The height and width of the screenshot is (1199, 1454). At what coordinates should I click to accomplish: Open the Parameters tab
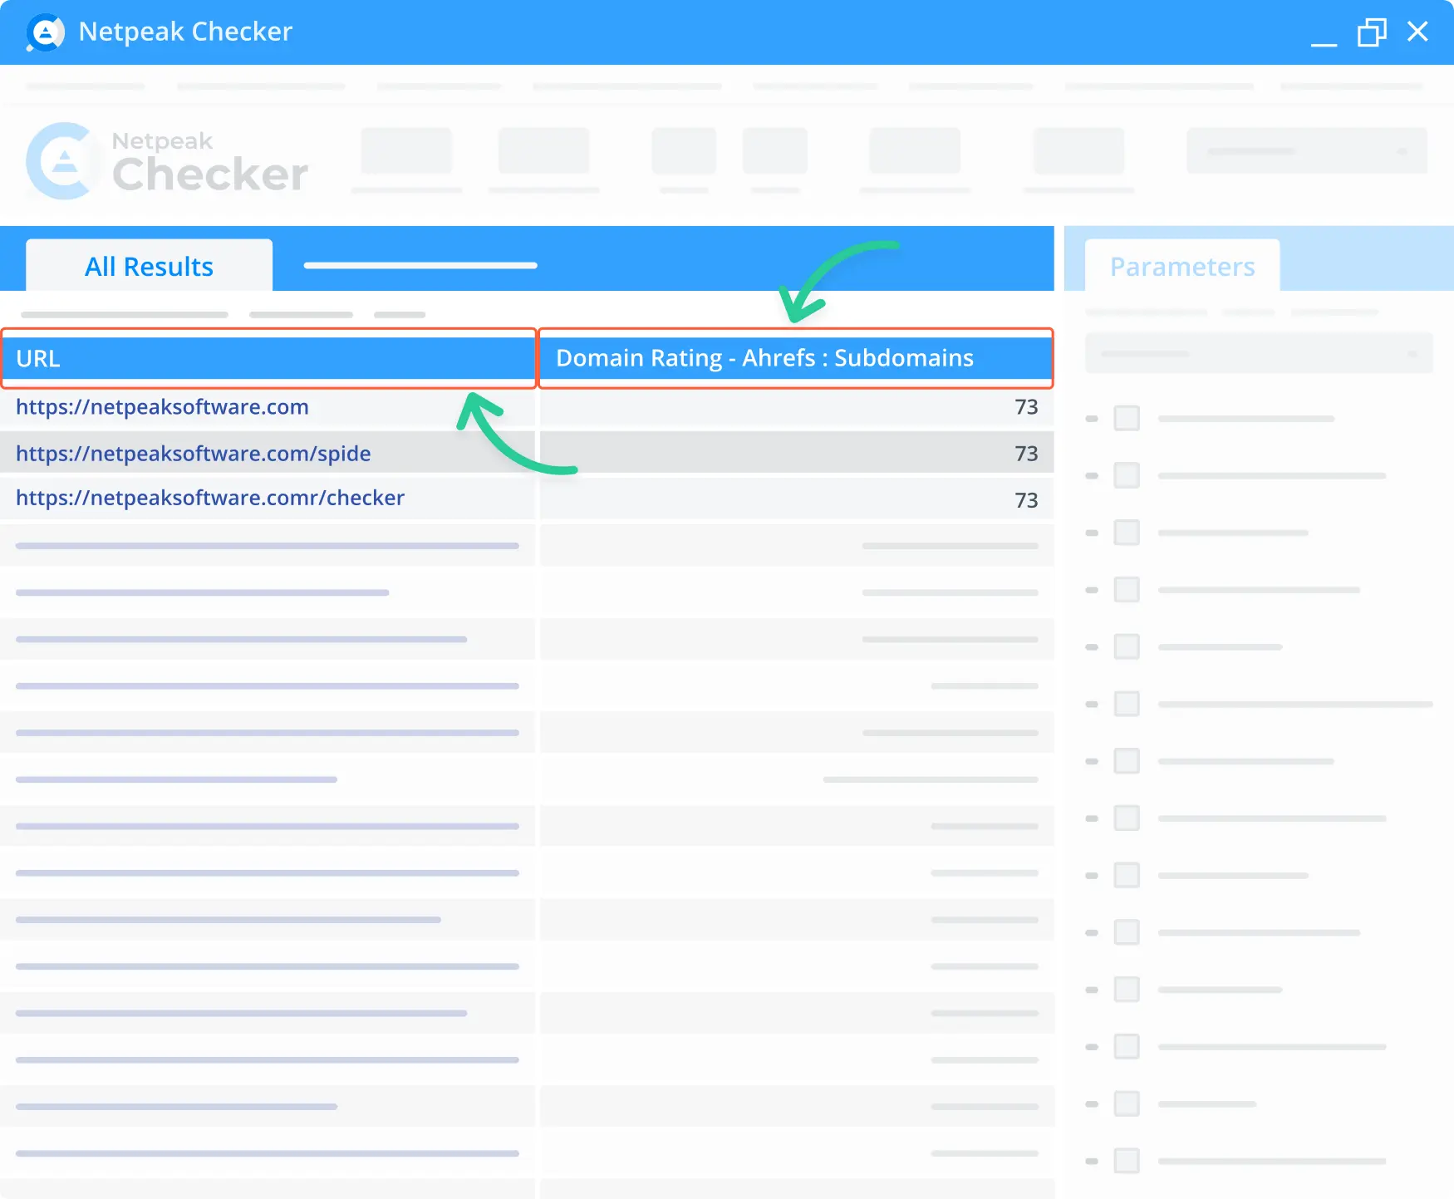coord(1181,266)
